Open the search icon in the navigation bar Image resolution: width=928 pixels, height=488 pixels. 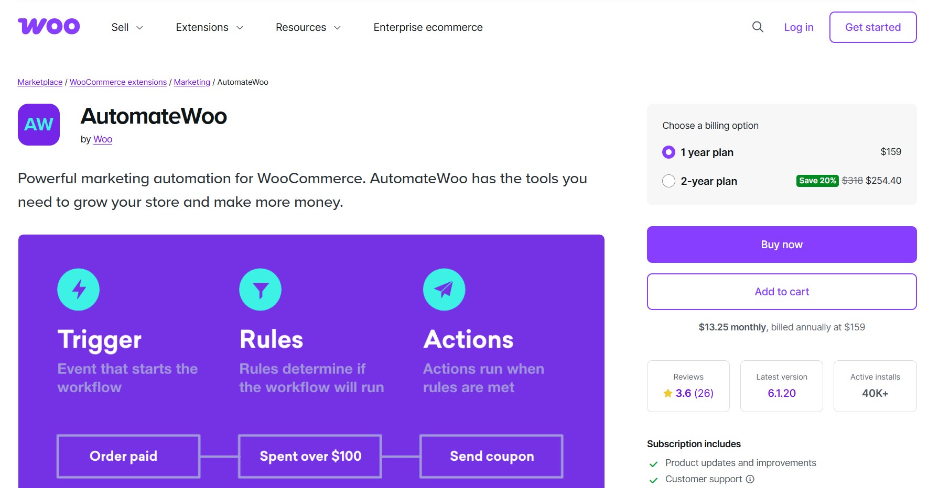click(757, 27)
